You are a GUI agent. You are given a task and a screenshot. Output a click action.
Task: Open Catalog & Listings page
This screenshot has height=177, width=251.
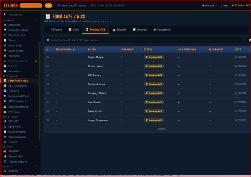pyautogui.click(x=18, y=30)
